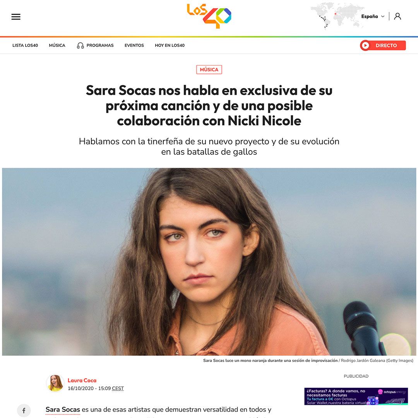Image resolution: width=418 pixels, height=418 pixels.
Task: Select Música in the navigation bar
Action: [x=57, y=45]
